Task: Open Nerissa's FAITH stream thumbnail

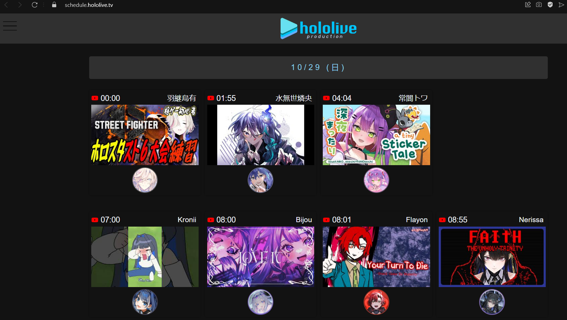Action: pos(492,257)
